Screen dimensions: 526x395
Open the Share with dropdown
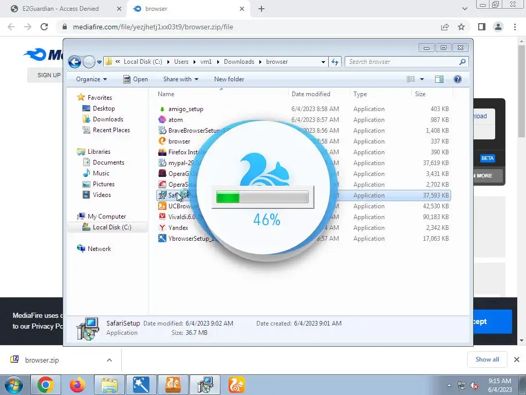[181, 79]
